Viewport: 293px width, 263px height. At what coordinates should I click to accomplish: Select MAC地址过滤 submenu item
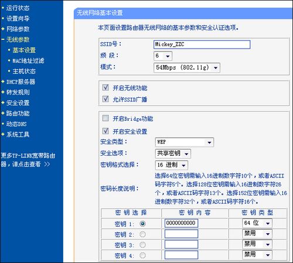click(x=28, y=61)
